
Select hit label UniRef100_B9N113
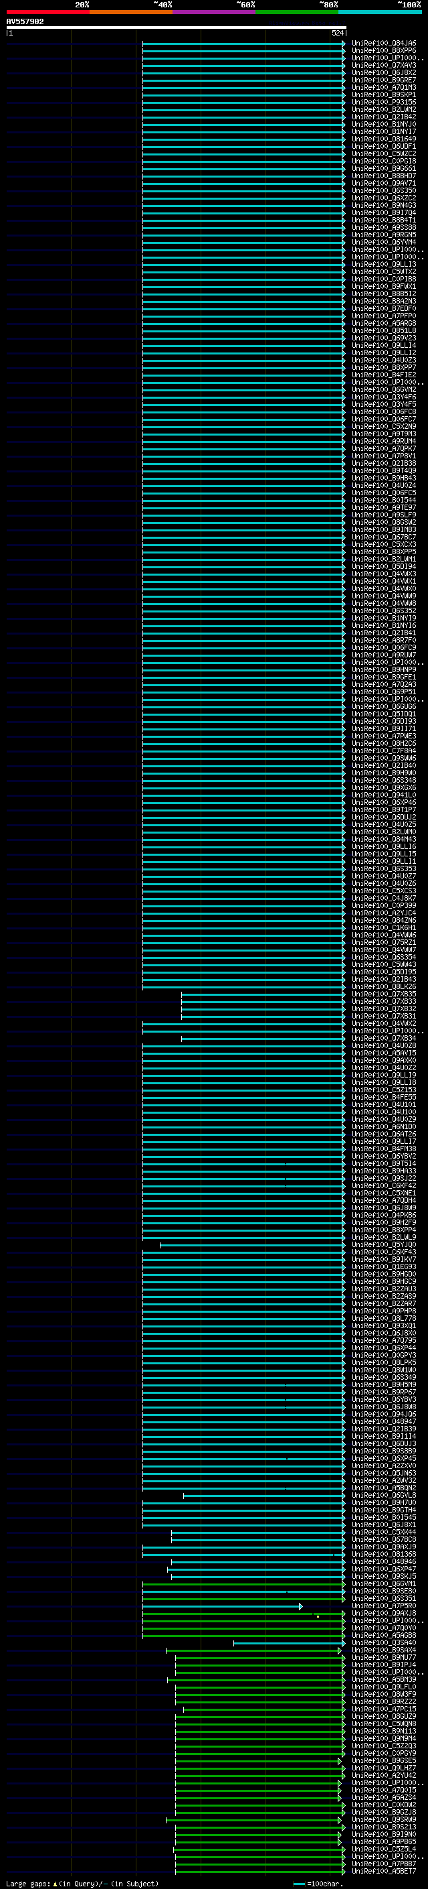click(384, 1731)
